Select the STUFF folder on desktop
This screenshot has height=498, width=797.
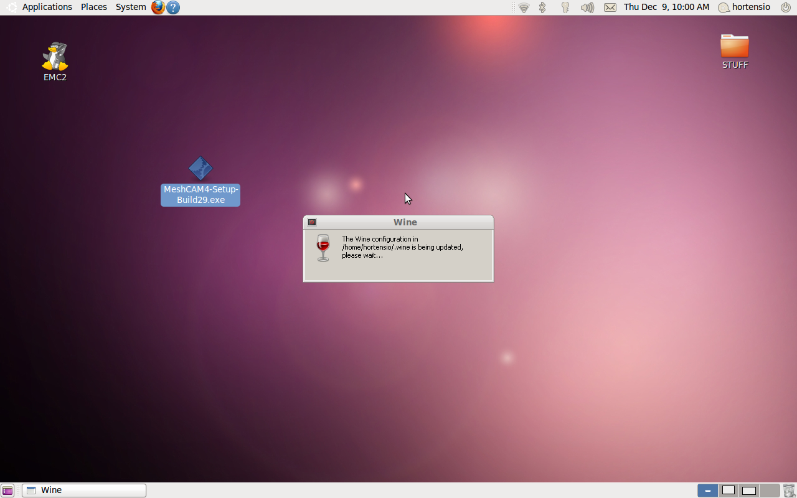coord(735,52)
